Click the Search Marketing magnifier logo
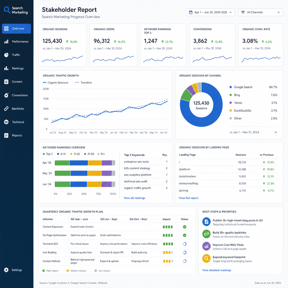Viewport: 288px width, 288px height. 7,10
